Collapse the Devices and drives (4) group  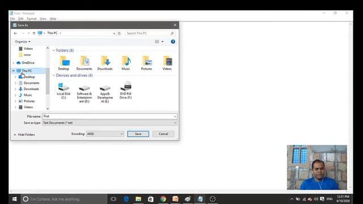pos(54,75)
